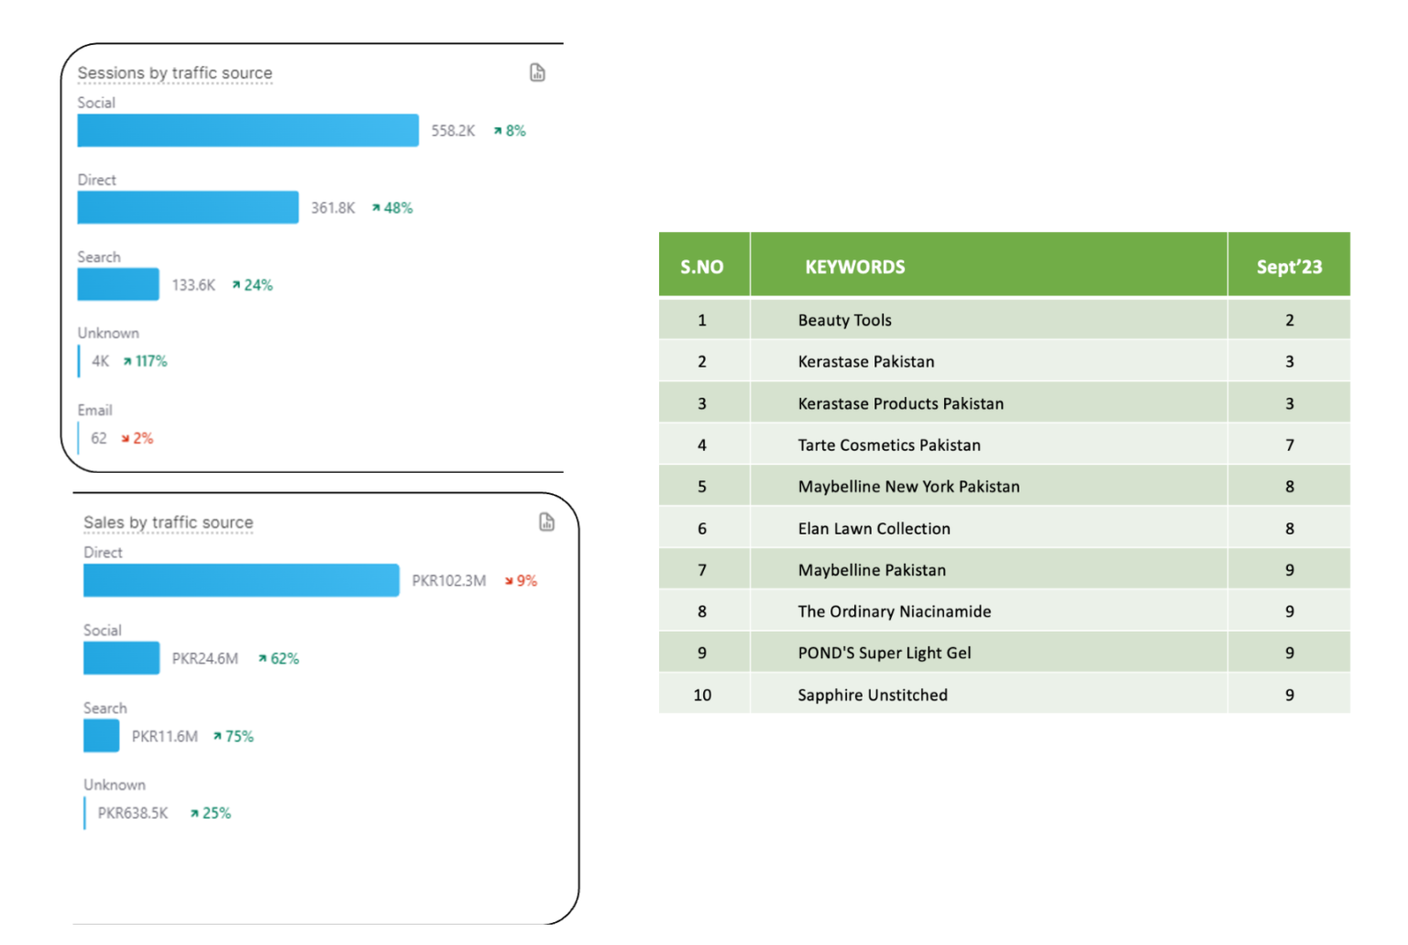1408x945 pixels.
Task: Select the Maybelline New York Pakistan keyword
Action: pyautogui.click(x=909, y=487)
